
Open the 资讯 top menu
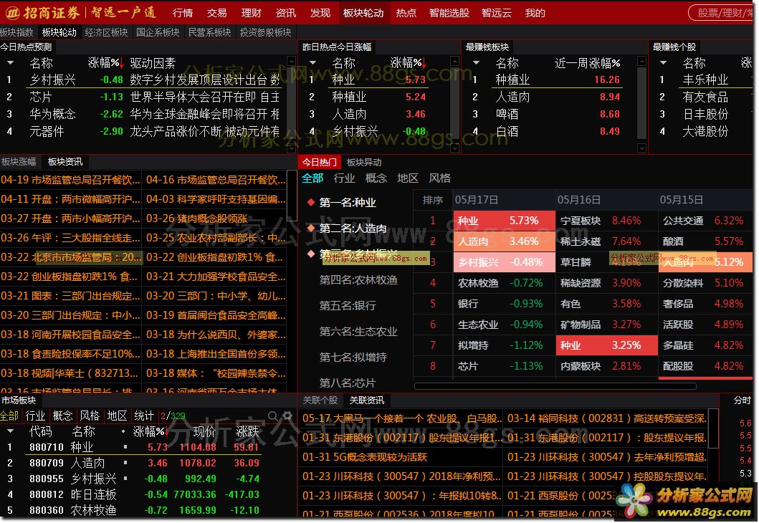[x=285, y=13]
